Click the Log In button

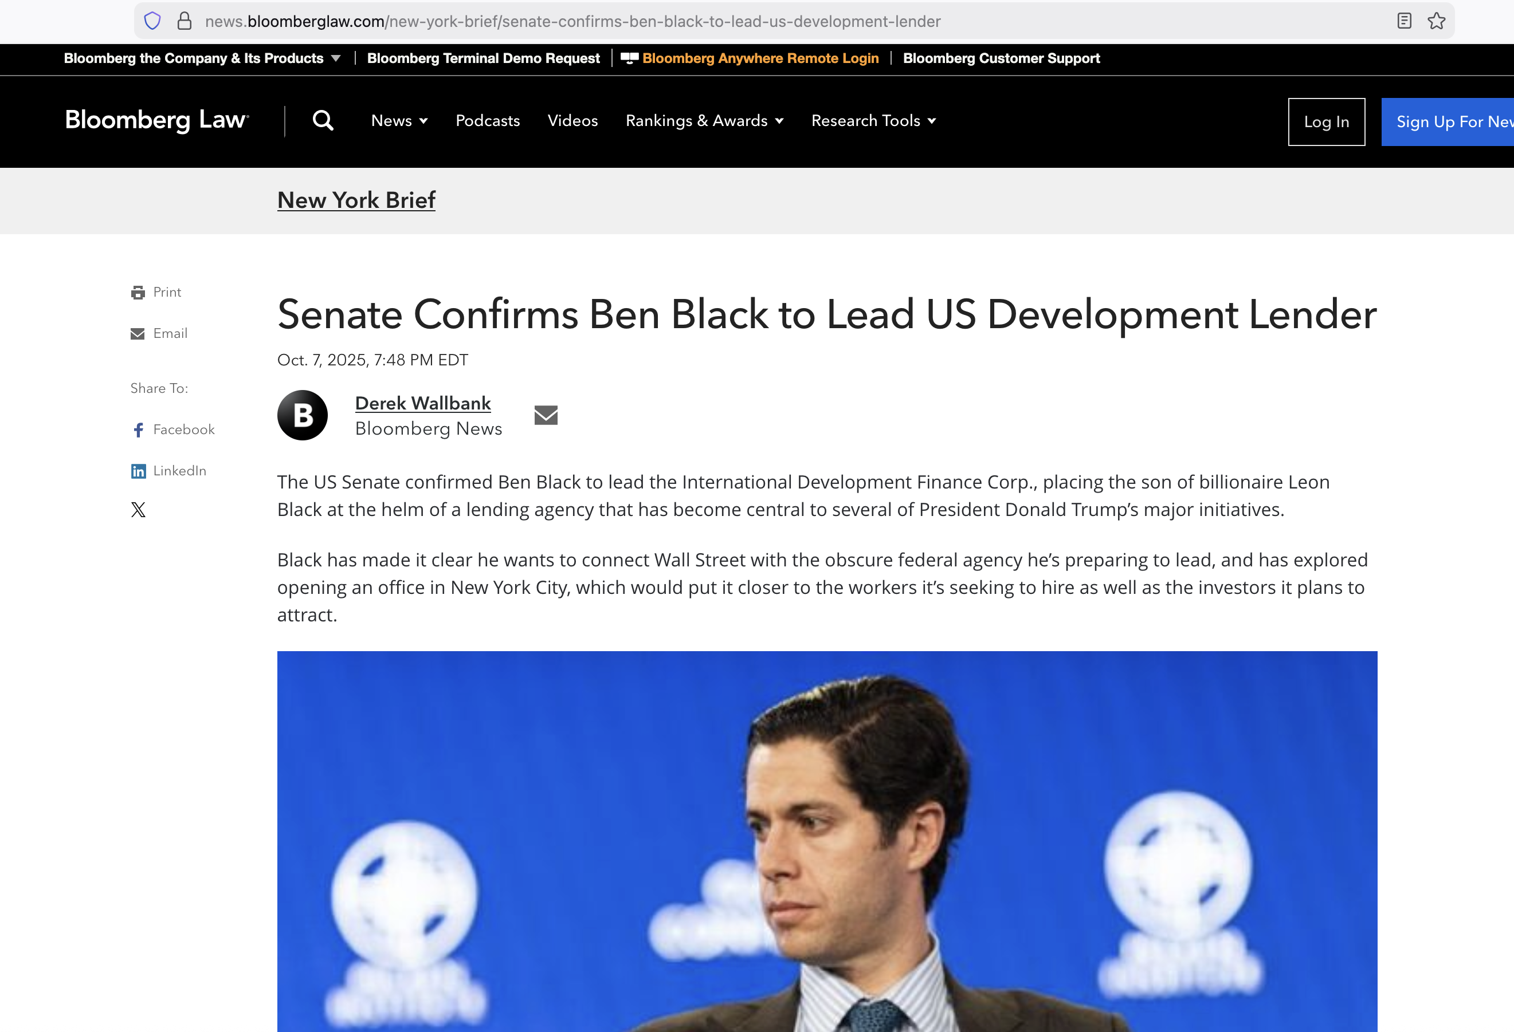tap(1325, 122)
